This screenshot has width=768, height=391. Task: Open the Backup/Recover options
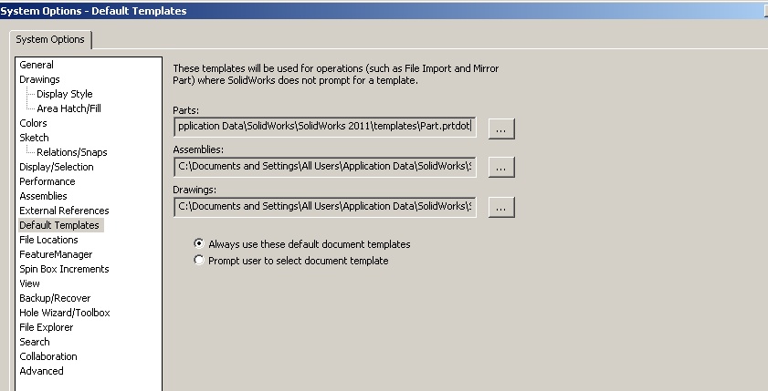tap(55, 298)
